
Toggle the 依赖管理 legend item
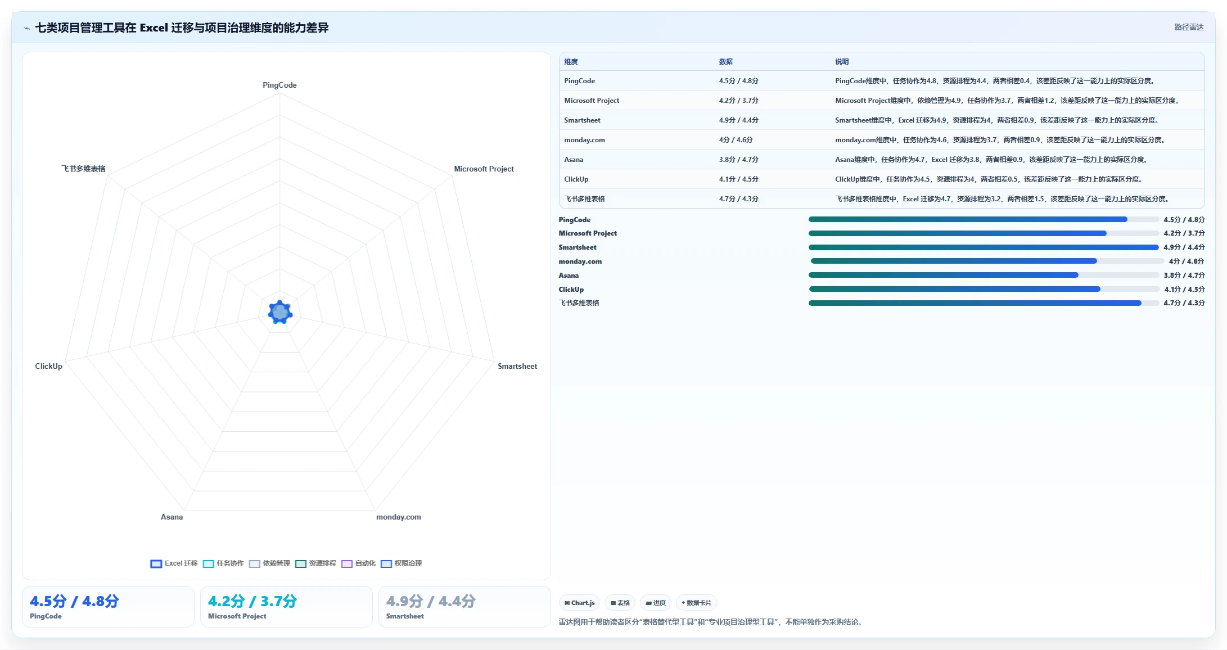(269, 563)
